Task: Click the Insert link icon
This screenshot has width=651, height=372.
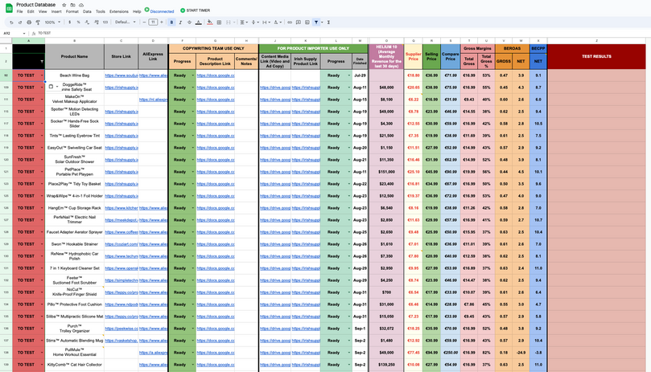Action: 288,22
